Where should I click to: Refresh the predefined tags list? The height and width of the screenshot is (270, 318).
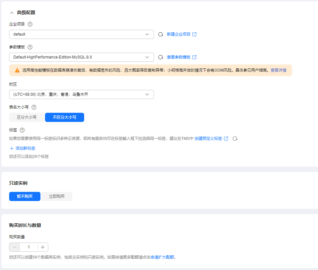(235, 139)
